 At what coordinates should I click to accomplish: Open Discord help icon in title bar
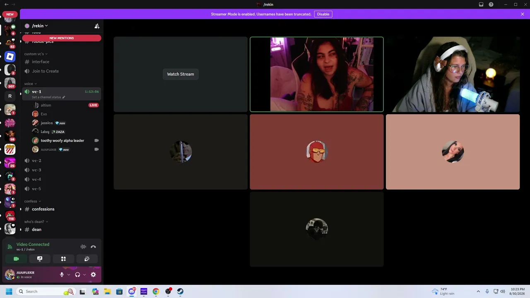491,5
